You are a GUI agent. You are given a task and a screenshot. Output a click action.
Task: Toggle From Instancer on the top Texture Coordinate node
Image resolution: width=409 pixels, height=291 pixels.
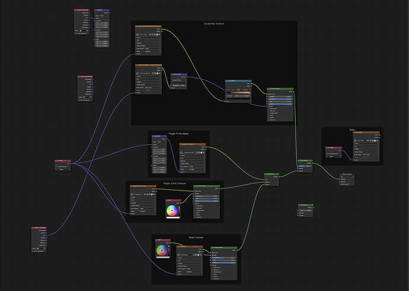click(x=76, y=33)
